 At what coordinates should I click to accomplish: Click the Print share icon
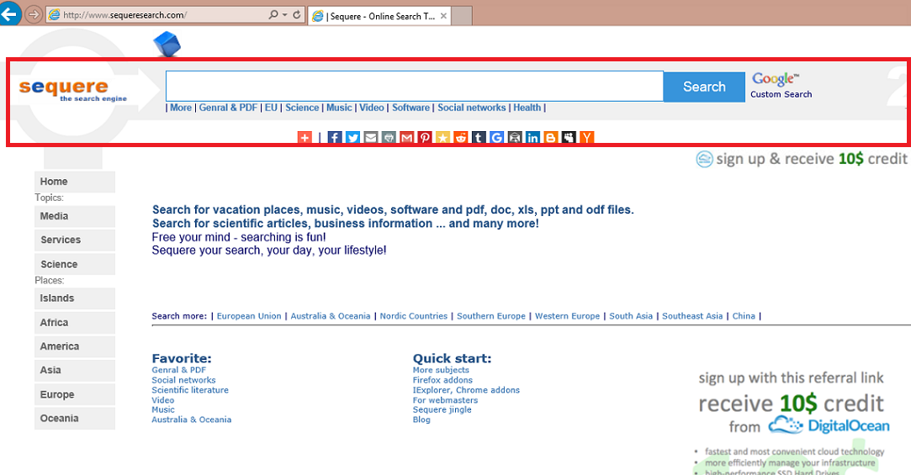coord(389,138)
